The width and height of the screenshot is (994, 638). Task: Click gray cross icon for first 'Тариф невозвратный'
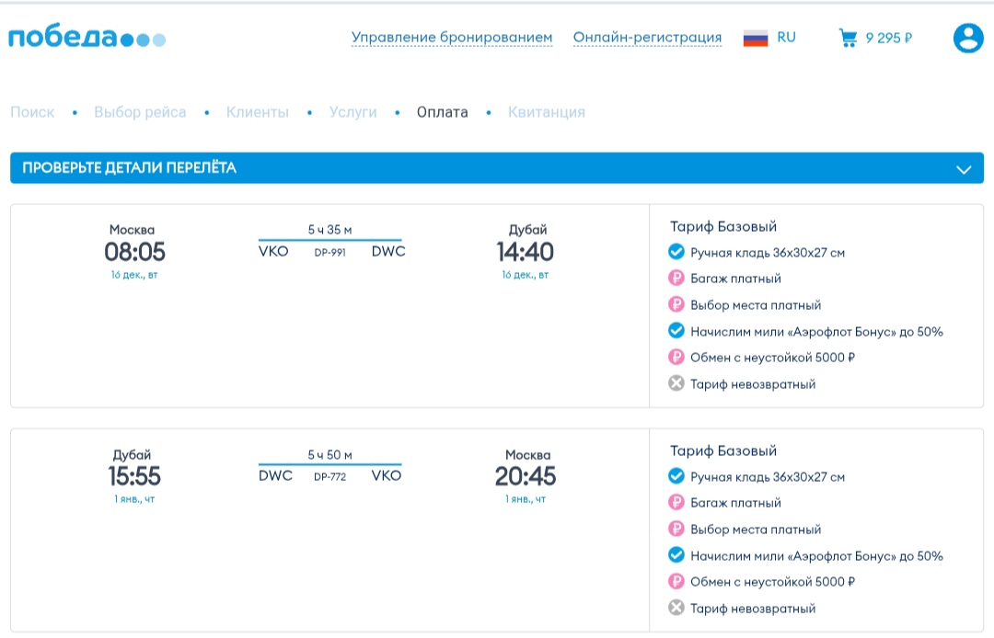pos(676,384)
